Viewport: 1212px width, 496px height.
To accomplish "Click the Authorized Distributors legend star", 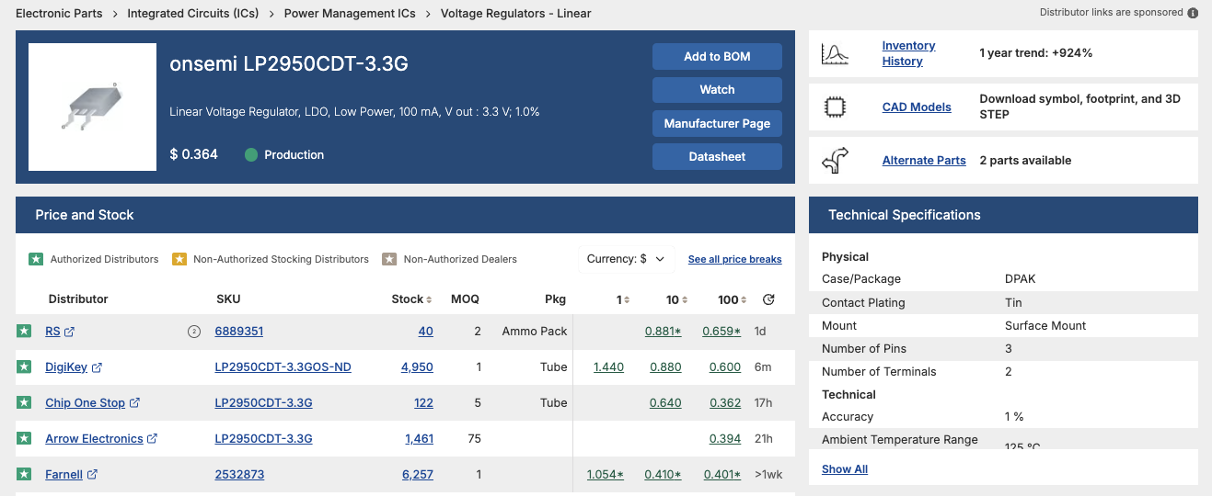I will (36, 259).
